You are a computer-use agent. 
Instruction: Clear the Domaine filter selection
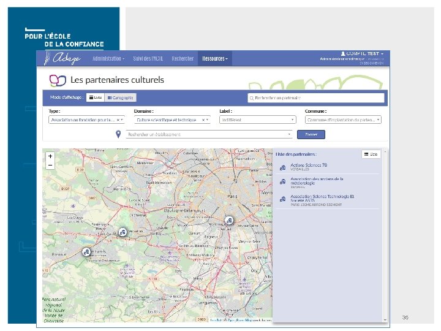click(203, 120)
